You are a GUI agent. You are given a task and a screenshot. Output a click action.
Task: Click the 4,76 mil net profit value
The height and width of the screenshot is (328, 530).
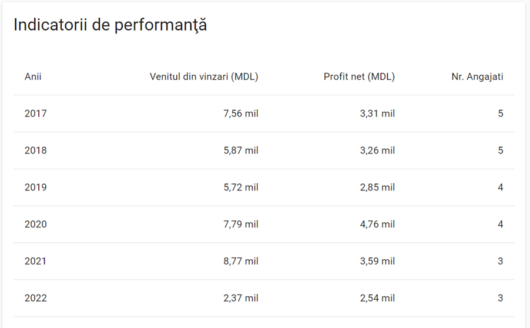pos(377,224)
